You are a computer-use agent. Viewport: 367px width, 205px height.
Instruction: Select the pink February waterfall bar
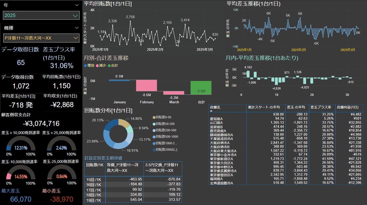(146, 85)
